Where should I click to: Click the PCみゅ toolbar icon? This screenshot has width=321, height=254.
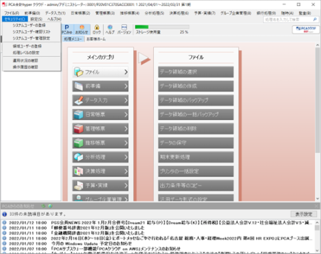pos(67,29)
